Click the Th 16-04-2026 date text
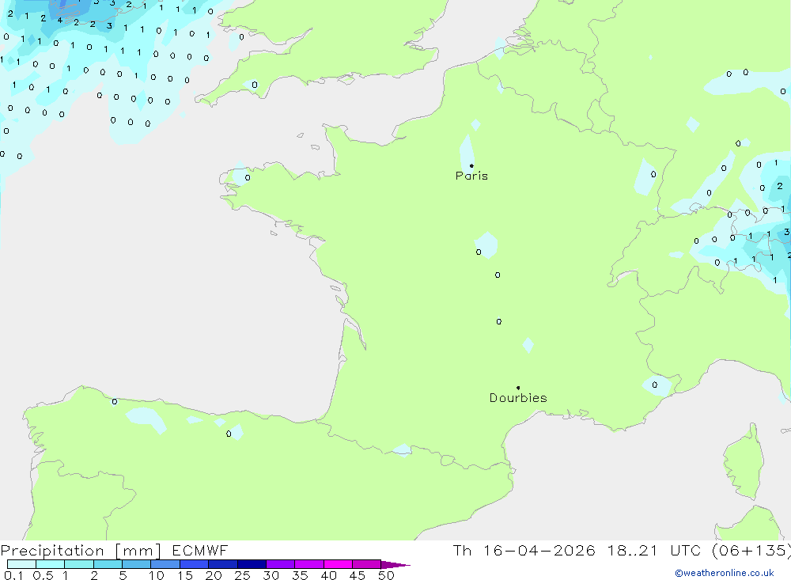Screen dimensions: 791x580 524,550
